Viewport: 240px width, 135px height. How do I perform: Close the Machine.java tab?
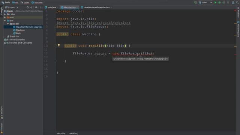pos(77,7)
